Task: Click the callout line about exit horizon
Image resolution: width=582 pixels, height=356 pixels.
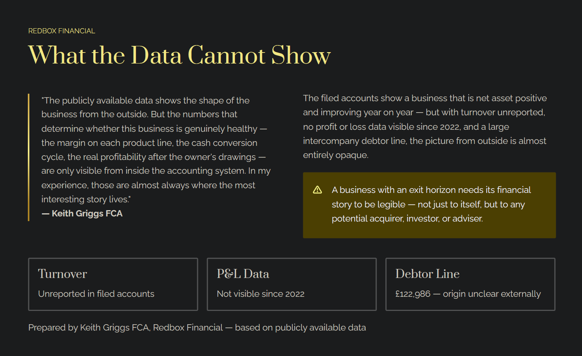Action: 431,190
